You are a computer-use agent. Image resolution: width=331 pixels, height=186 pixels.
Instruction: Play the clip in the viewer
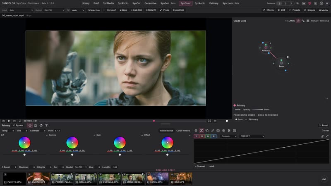pyautogui.click(x=9, y=121)
